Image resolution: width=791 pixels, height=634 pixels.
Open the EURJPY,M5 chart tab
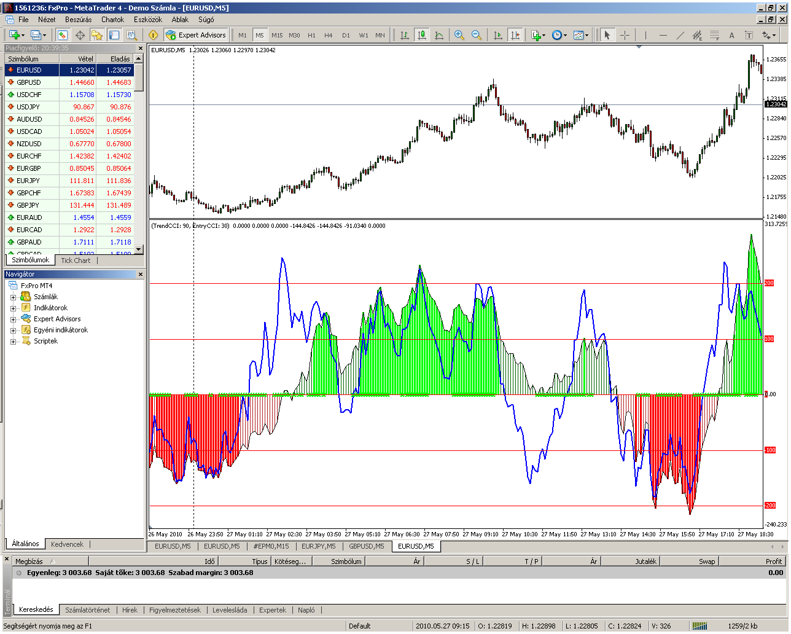(x=319, y=546)
